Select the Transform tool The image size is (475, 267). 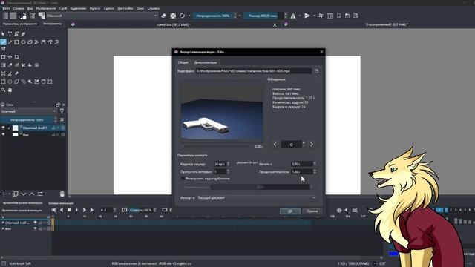tap(3, 57)
